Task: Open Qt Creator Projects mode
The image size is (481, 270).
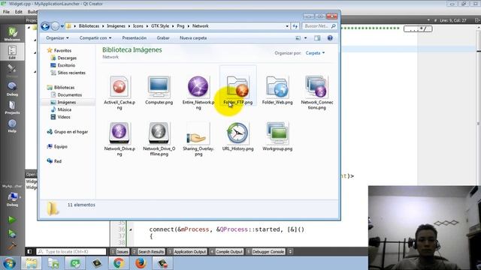Action: [12, 107]
